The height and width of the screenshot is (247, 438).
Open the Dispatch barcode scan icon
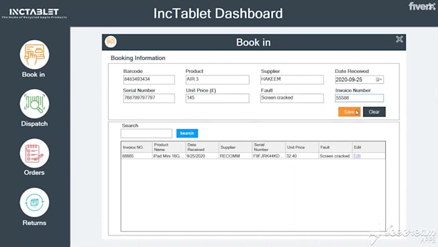(34, 104)
